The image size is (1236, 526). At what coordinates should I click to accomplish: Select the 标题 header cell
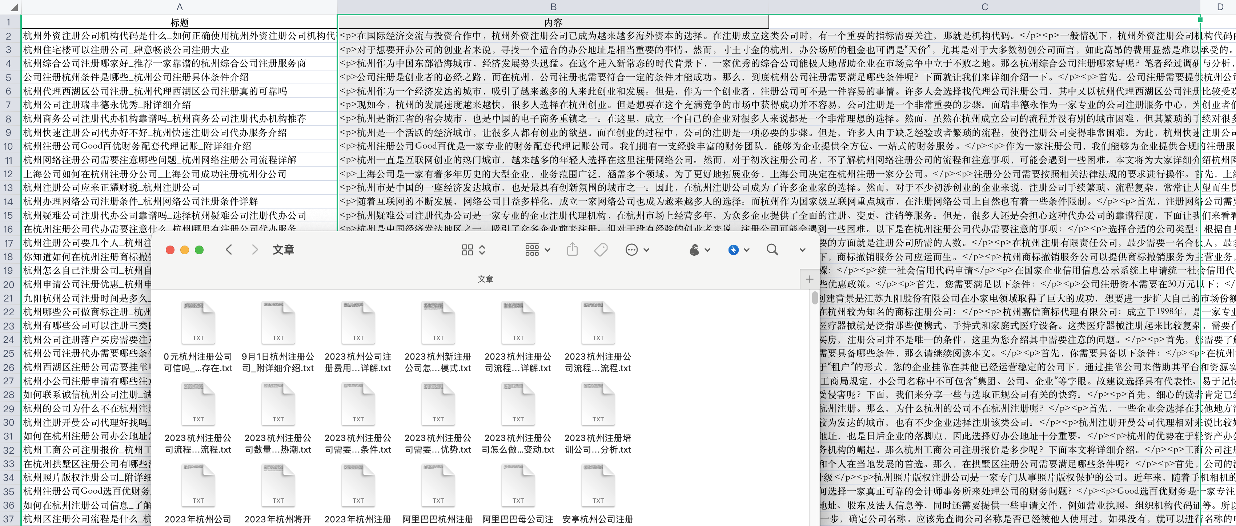pos(180,22)
